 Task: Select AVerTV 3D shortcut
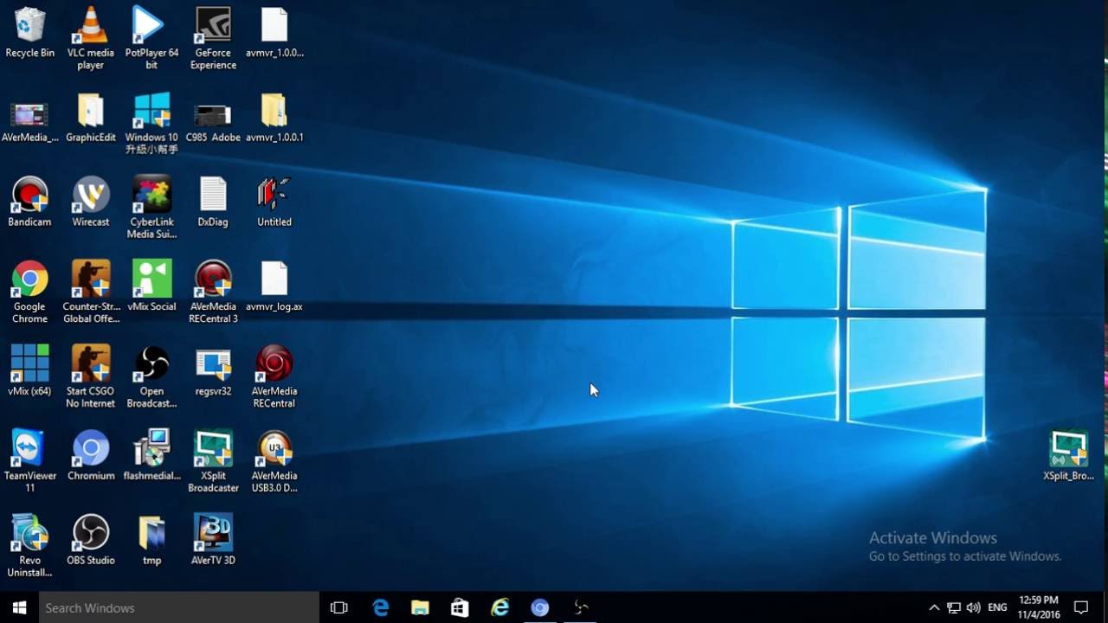[213, 540]
